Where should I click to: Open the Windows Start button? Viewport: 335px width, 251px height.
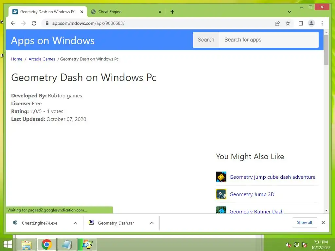coord(8,244)
